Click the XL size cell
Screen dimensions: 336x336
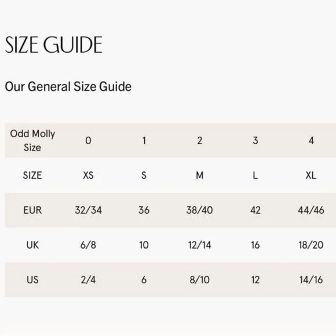[x=311, y=176]
